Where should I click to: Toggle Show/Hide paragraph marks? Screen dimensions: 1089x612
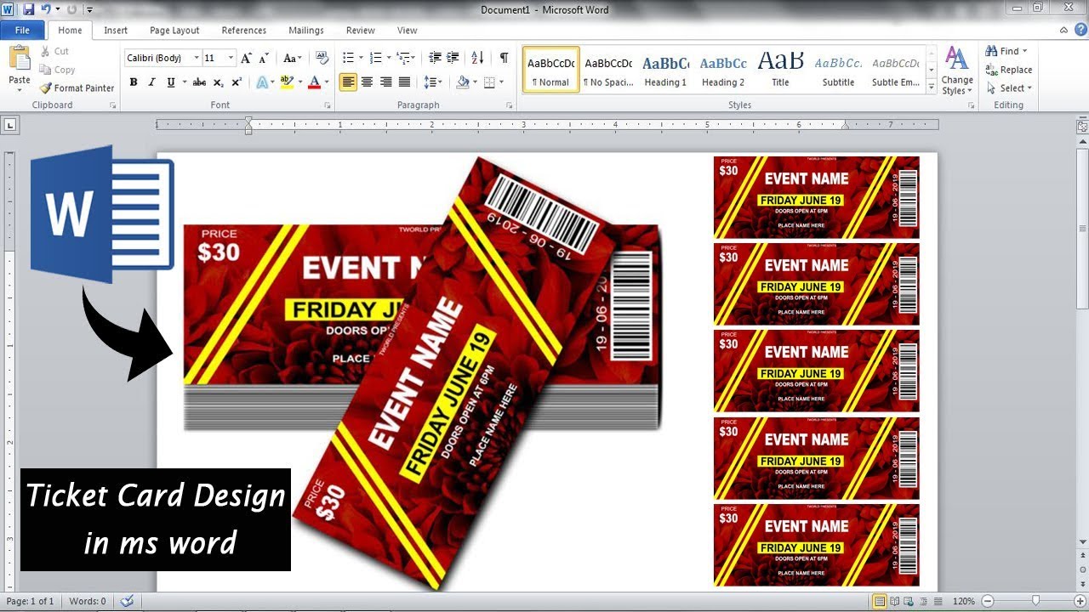[504, 58]
